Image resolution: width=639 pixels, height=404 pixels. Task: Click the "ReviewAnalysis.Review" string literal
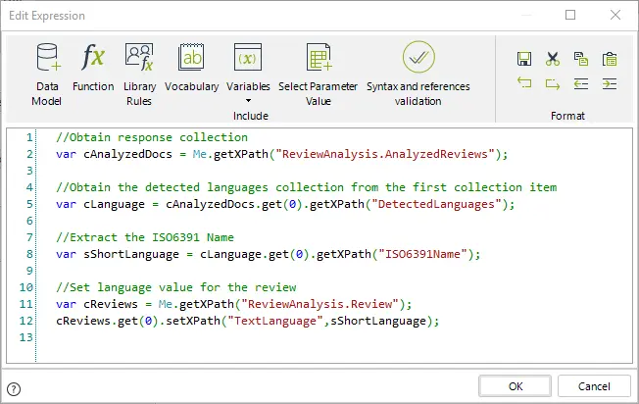pos(320,304)
